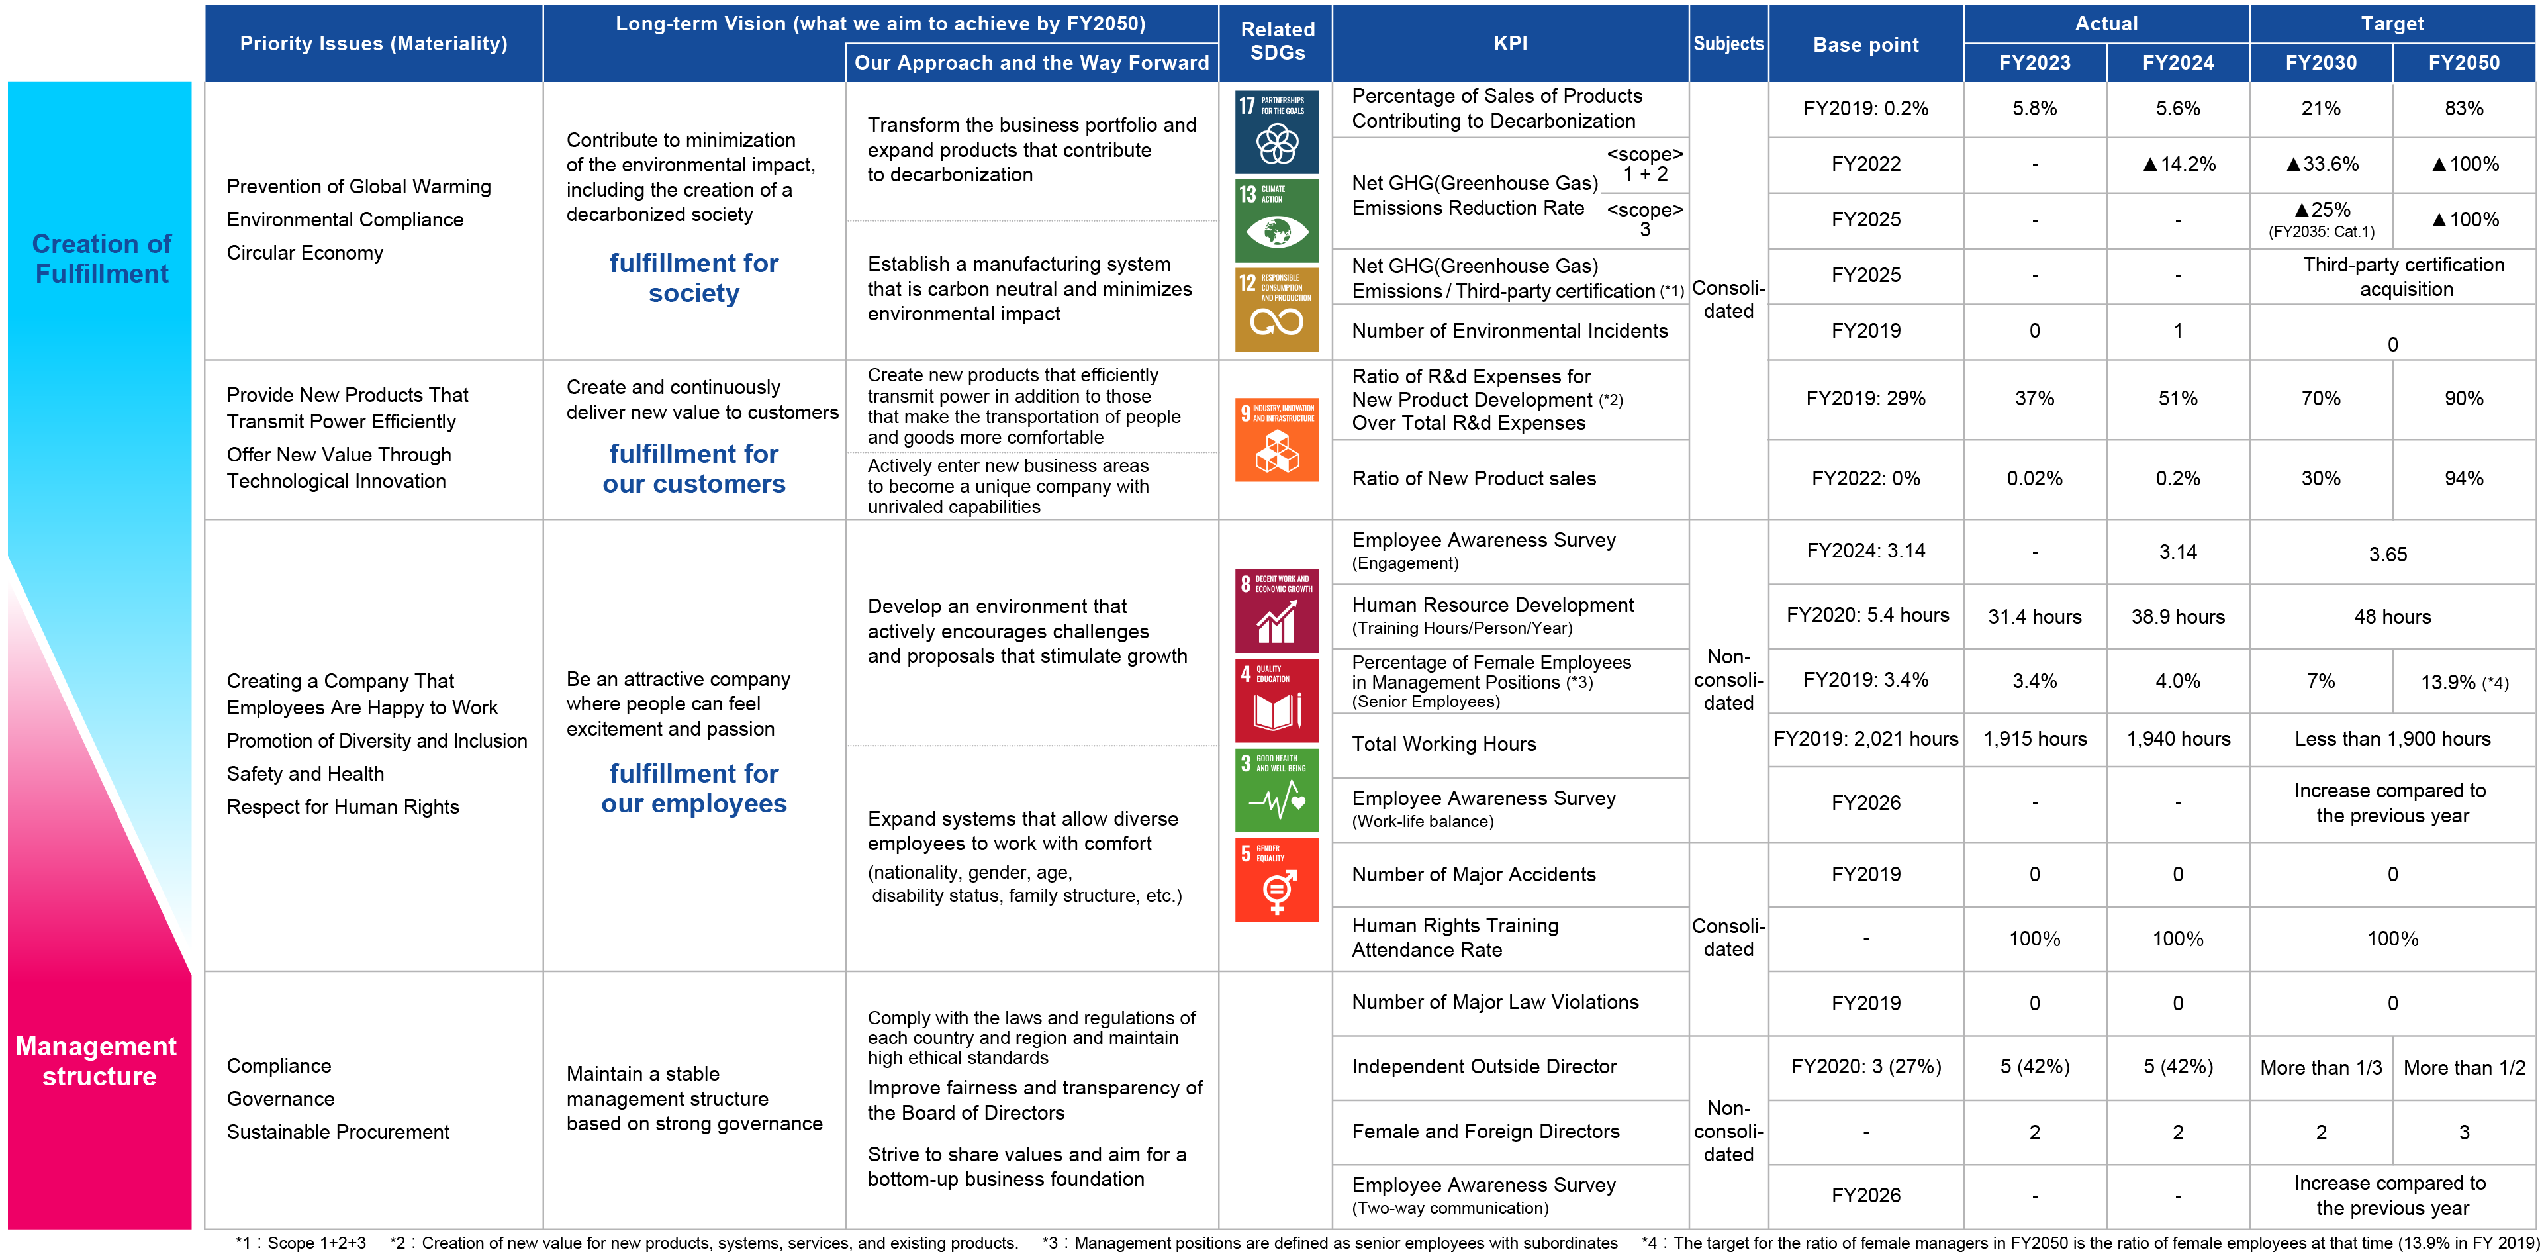Viewport: 2542px width, 1258px height.
Task: Select the '0.02%' FY2023 value
Action: pos(2035,479)
